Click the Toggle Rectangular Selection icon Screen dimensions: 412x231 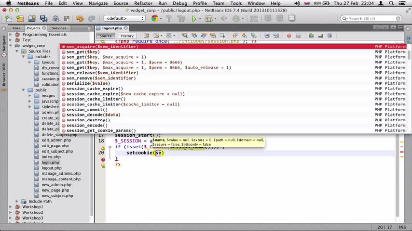tap(222, 36)
